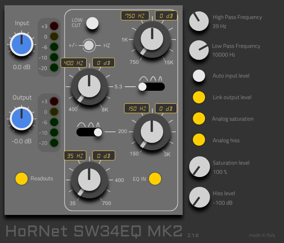The image size is (284, 243).
Task: Click the 2.1.0 version number
Action: [193, 235]
